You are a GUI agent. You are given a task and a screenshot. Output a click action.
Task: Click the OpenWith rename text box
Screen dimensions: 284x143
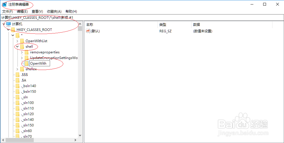point(39,64)
